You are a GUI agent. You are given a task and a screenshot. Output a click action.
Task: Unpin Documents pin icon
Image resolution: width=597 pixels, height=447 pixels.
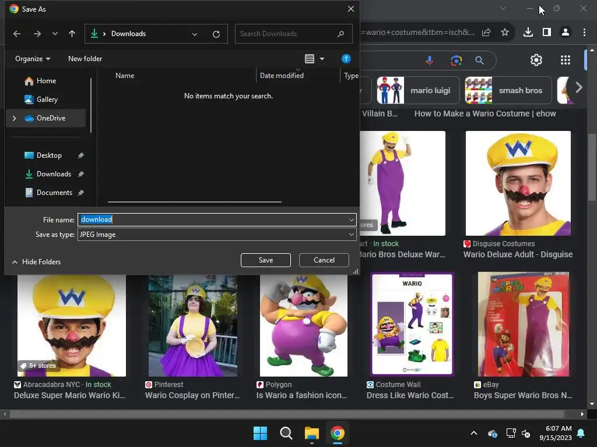[80, 193]
